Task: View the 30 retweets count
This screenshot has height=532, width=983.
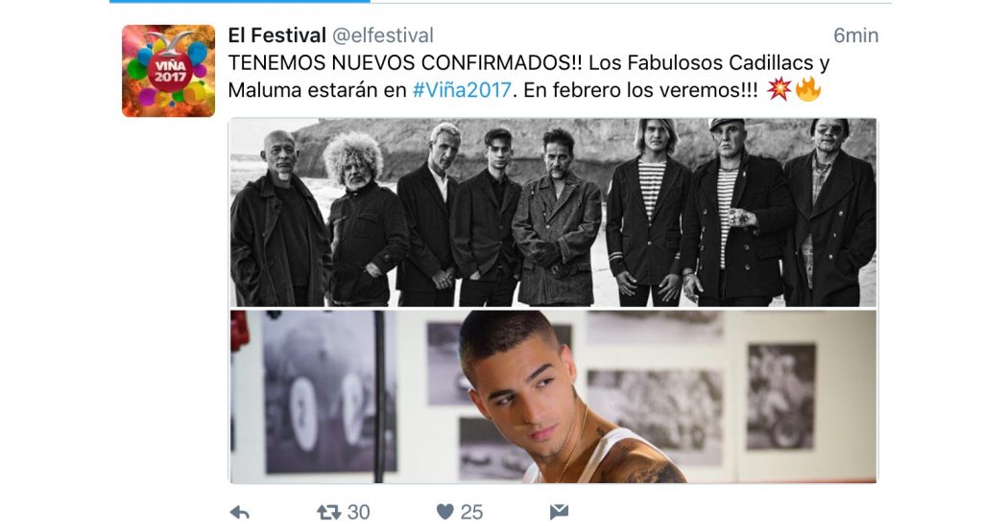Action: click(x=359, y=513)
